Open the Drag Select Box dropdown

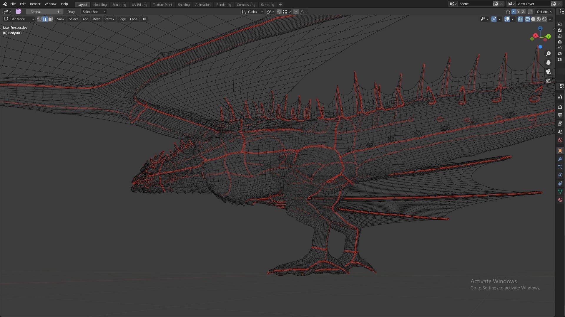(x=94, y=12)
